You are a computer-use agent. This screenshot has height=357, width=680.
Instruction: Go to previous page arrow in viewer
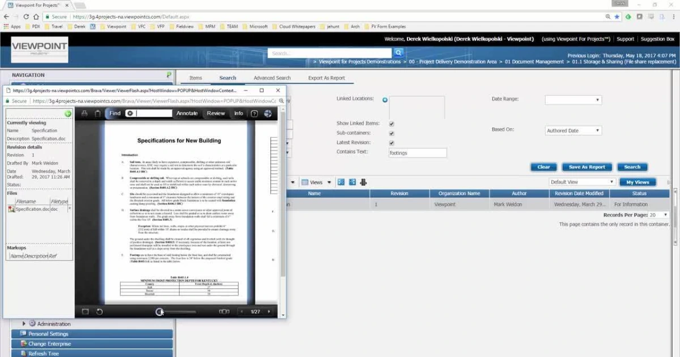coord(243,312)
